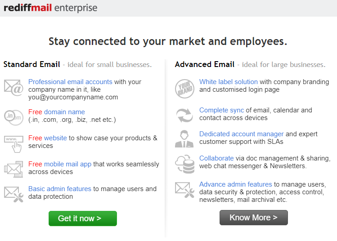Click the .in .com domain name icon
Viewport: 337px width, 241px height.
[x=13, y=116]
